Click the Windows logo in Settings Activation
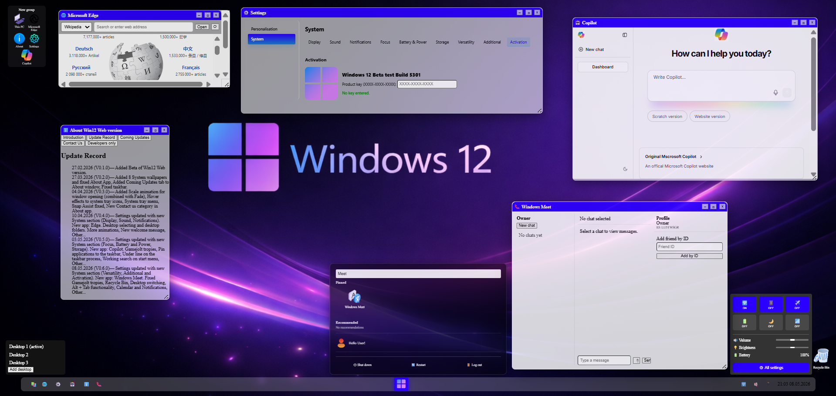 (x=321, y=83)
